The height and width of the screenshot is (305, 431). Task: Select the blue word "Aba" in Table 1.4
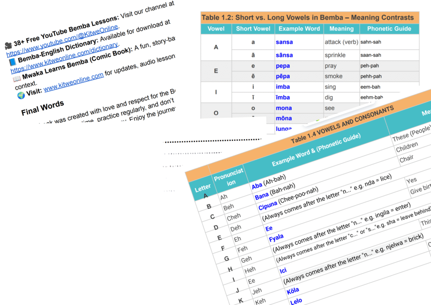click(257, 186)
